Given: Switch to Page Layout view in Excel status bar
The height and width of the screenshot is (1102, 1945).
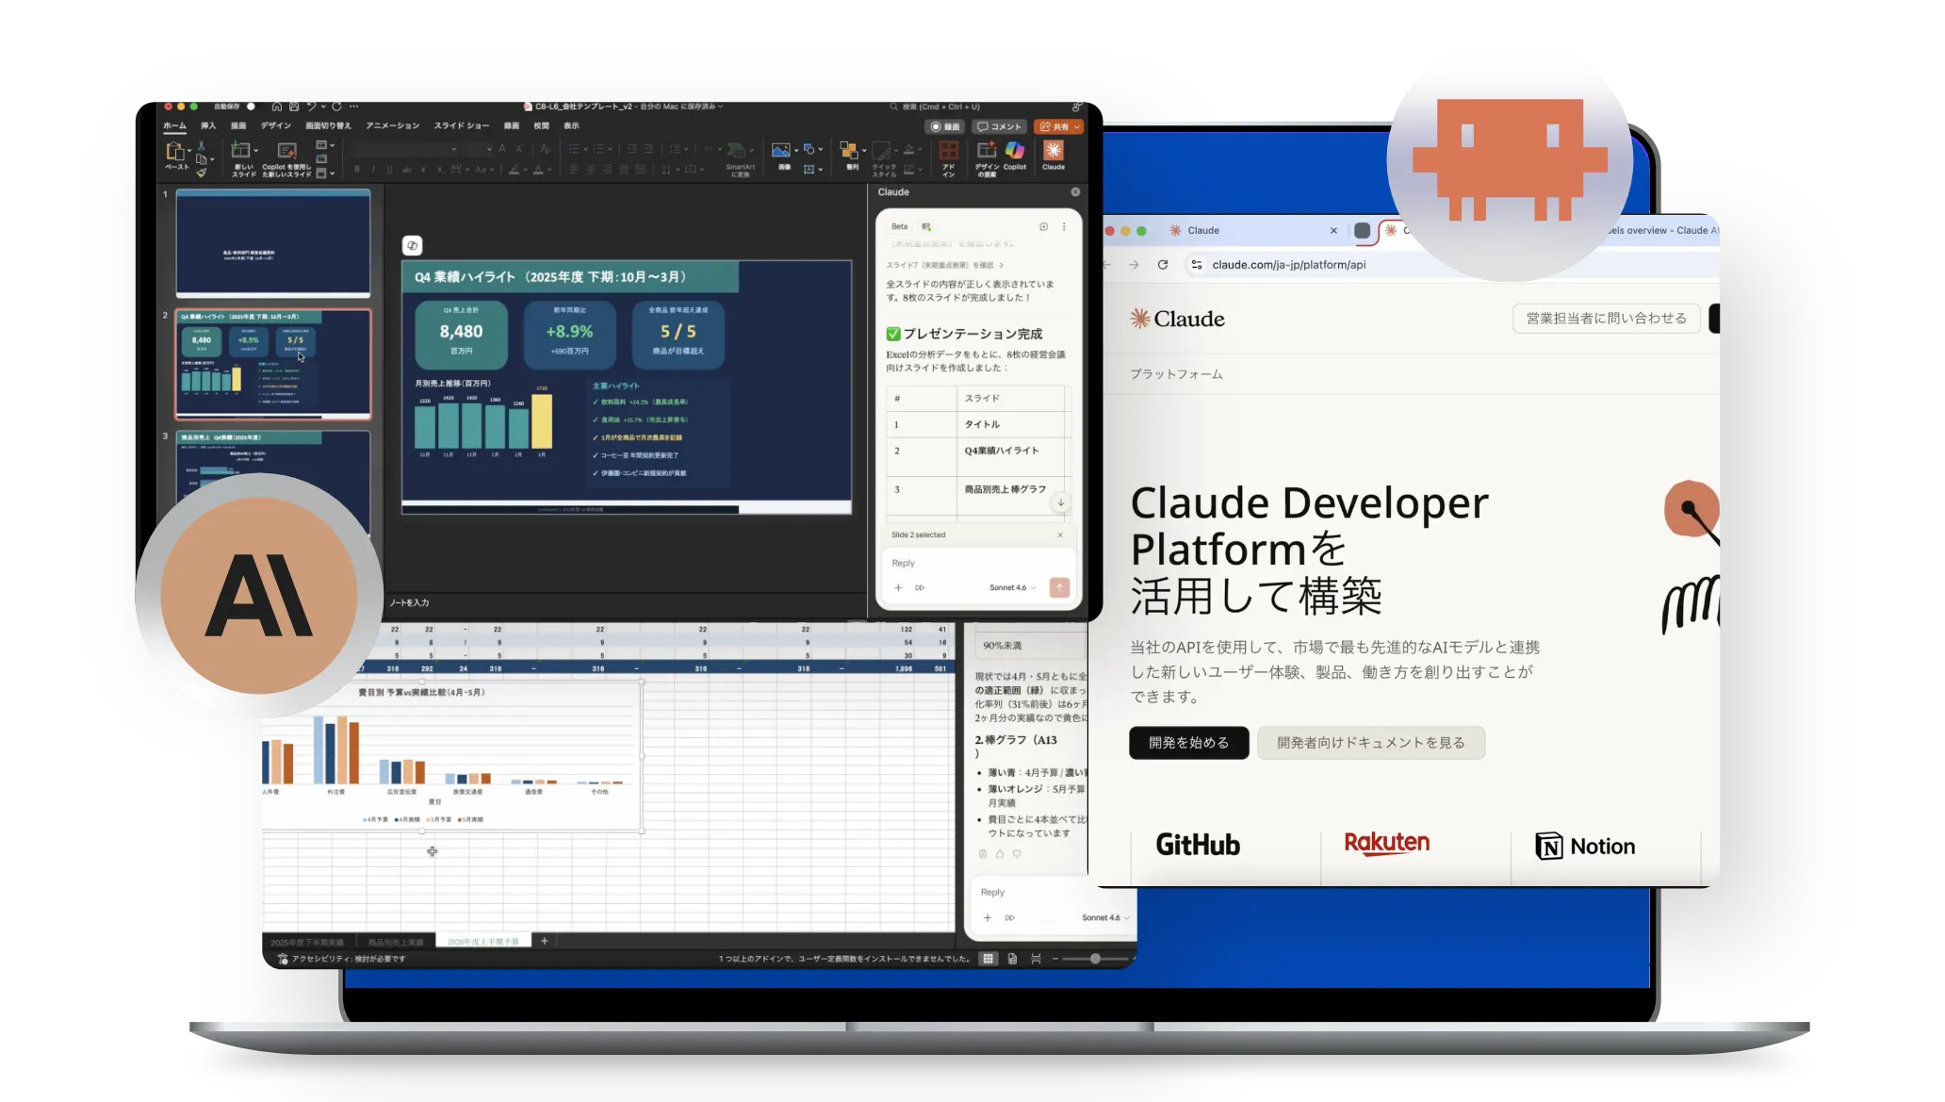Looking at the screenshot, I should [1012, 959].
